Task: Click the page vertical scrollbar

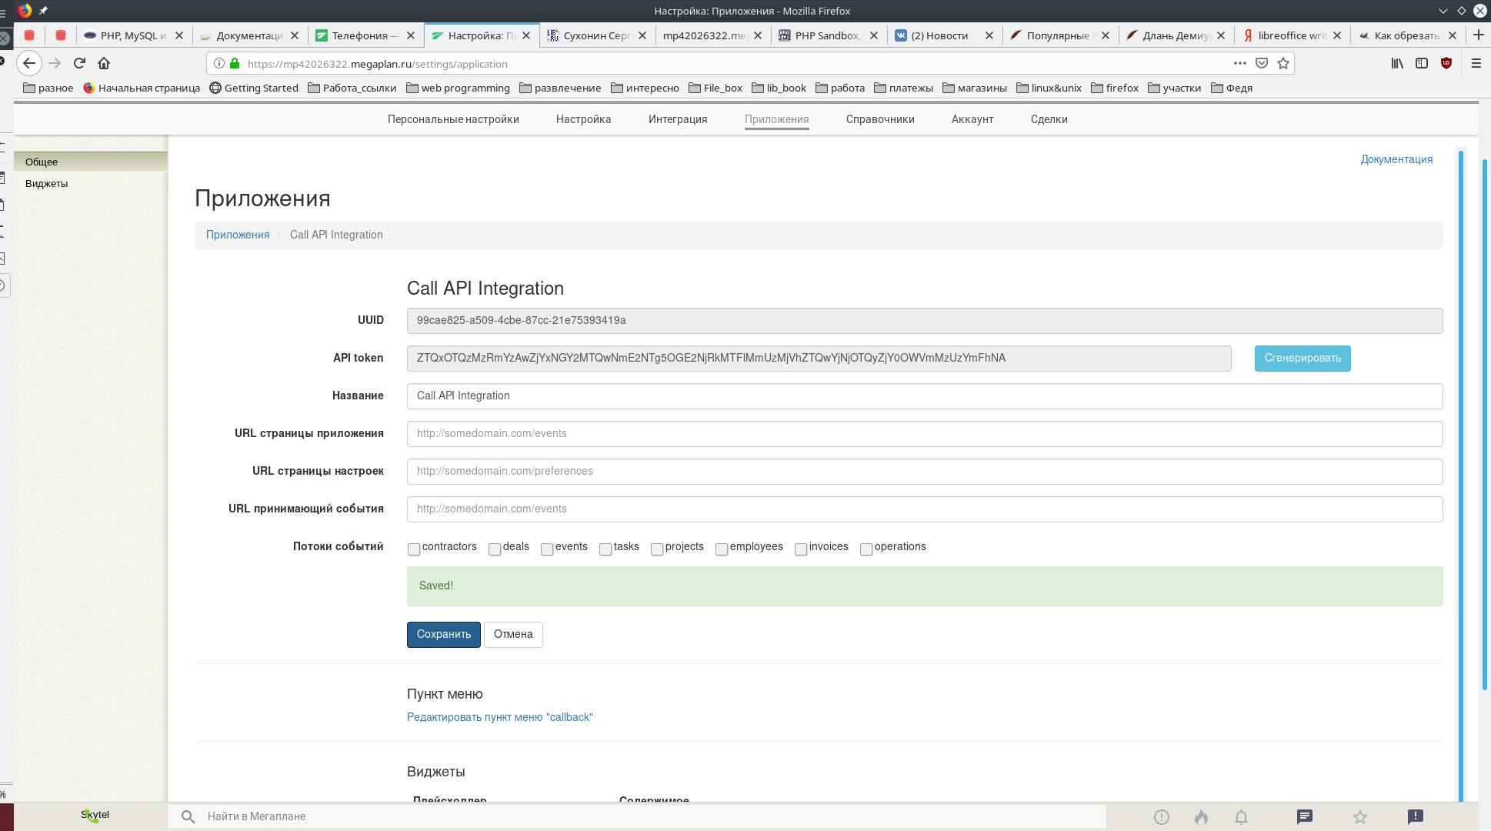Action: [x=1485, y=423]
